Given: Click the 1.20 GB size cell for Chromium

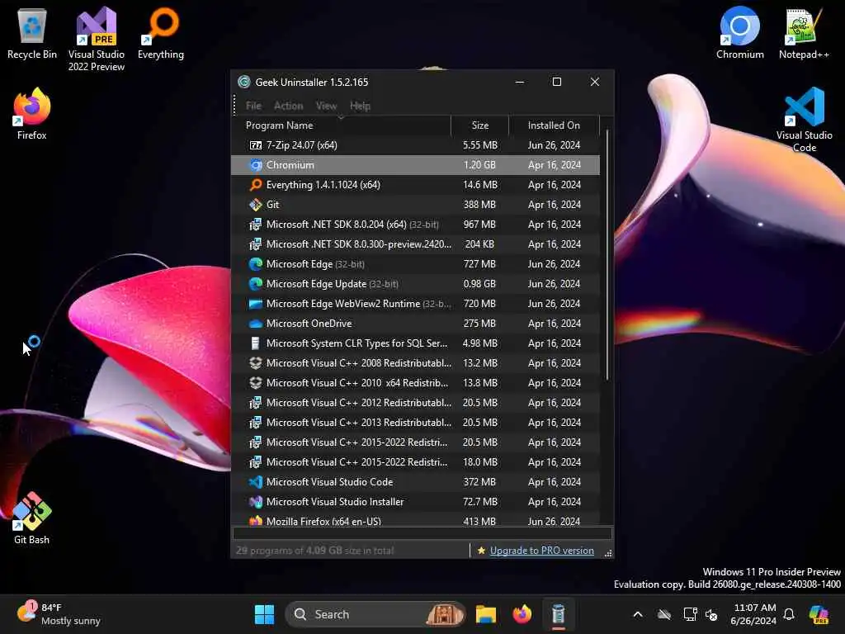Looking at the screenshot, I should (479, 165).
